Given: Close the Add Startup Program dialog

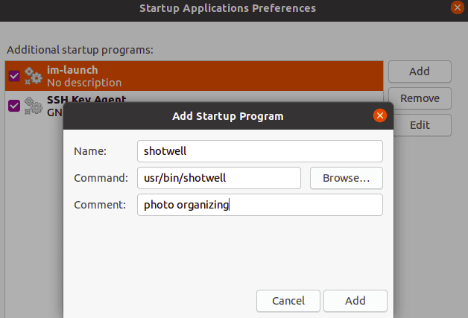Looking at the screenshot, I should tap(379, 115).
